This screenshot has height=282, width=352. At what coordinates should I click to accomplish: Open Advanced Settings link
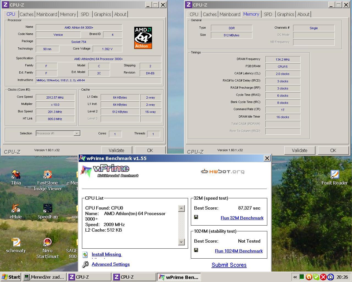point(111,264)
